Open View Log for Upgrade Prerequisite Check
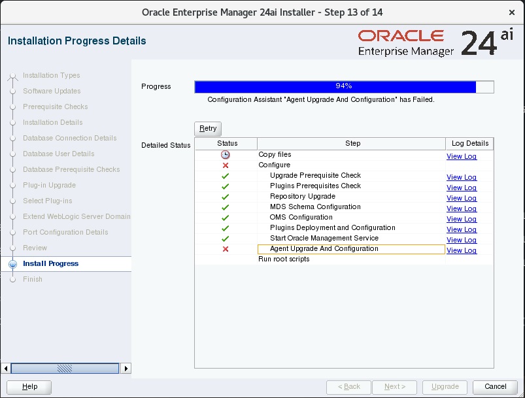 (x=462, y=177)
